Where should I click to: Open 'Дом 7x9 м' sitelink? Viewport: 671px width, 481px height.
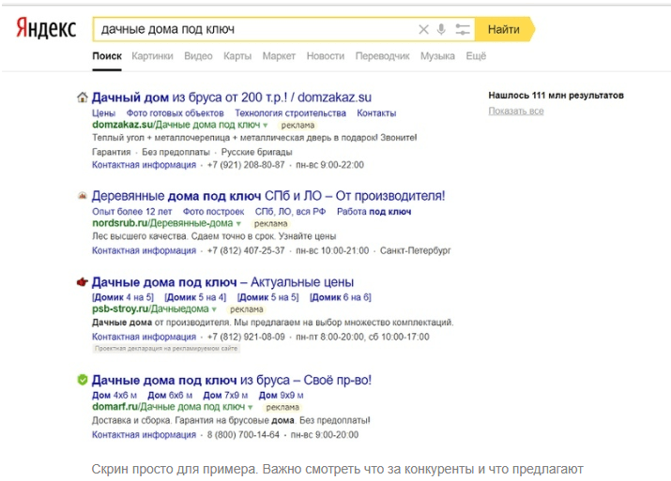(225, 396)
